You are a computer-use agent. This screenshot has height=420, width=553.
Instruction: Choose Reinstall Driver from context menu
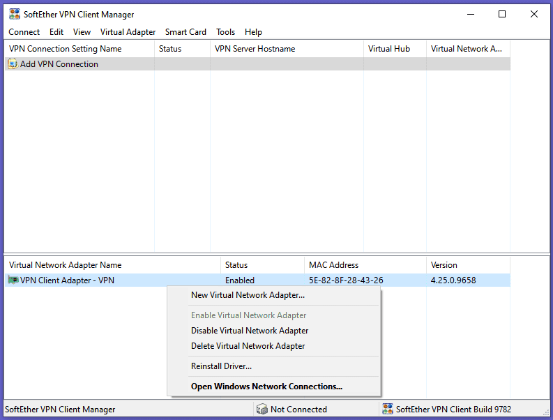[274, 366]
